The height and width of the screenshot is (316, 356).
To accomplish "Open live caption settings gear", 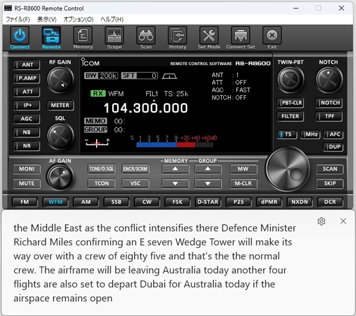I will point(321,221).
